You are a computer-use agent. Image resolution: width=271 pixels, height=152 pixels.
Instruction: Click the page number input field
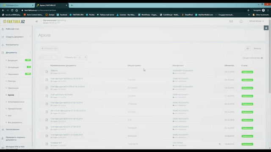tap(50, 57)
